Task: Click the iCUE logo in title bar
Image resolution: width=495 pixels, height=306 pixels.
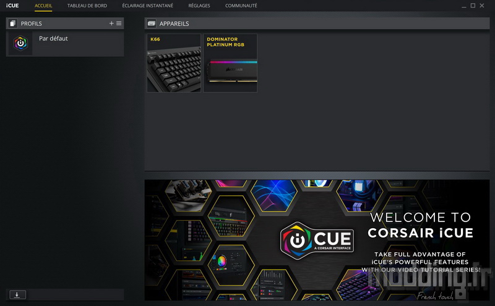Action: pos(12,6)
